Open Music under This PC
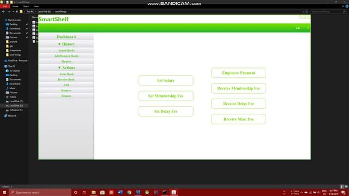This screenshot has width=349, height=196. pos(13,88)
